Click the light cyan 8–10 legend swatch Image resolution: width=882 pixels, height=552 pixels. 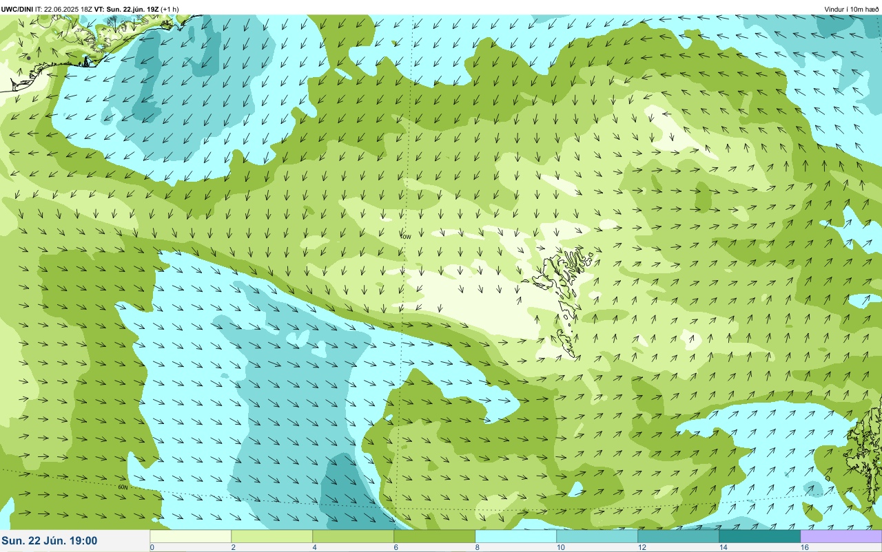(x=515, y=535)
